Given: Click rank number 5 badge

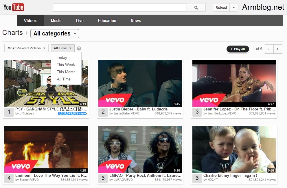Looking at the screenshot, I should point(103,178).
